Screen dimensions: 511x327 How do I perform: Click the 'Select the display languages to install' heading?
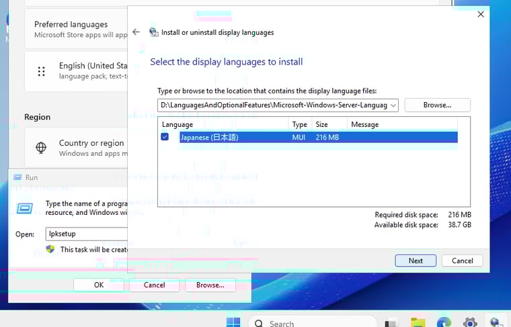coord(227,62)
